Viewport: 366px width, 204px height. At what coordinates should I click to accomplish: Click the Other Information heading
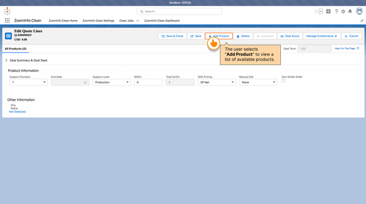[21, 100]
